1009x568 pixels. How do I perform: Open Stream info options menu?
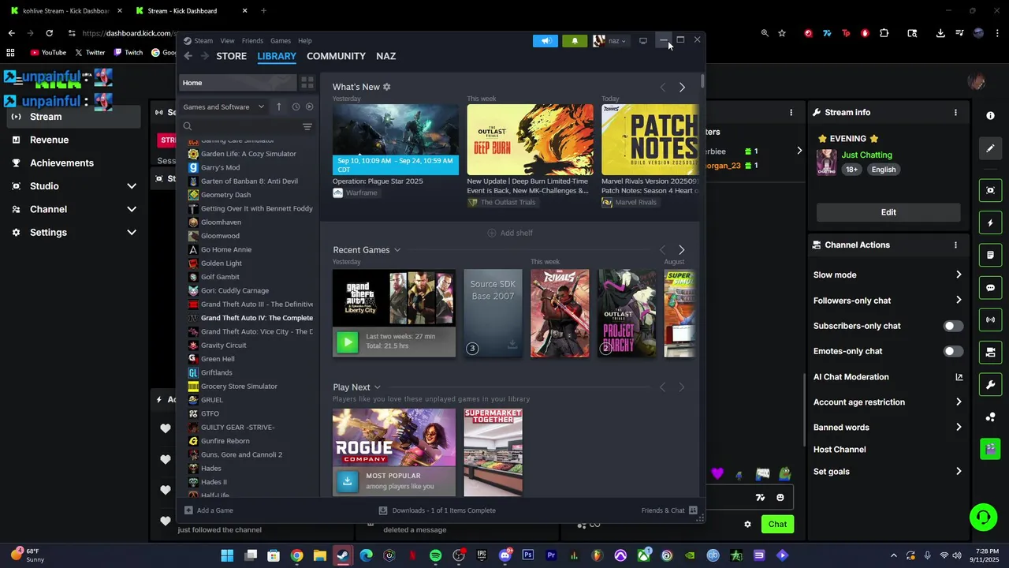tap(955, 113)
